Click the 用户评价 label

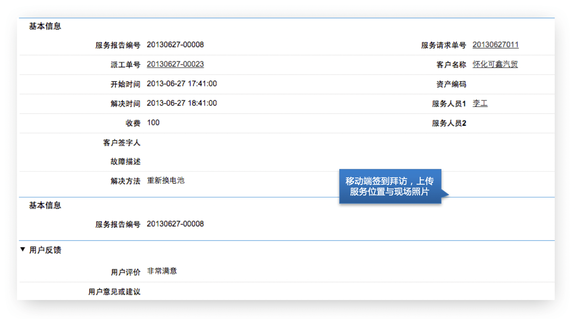(x=125, y=272)
